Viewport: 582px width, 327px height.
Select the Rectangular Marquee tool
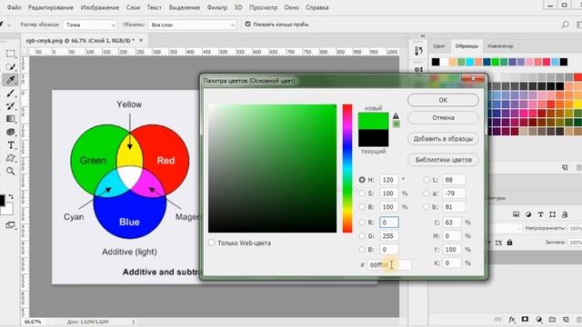click(x=10, y=54)
